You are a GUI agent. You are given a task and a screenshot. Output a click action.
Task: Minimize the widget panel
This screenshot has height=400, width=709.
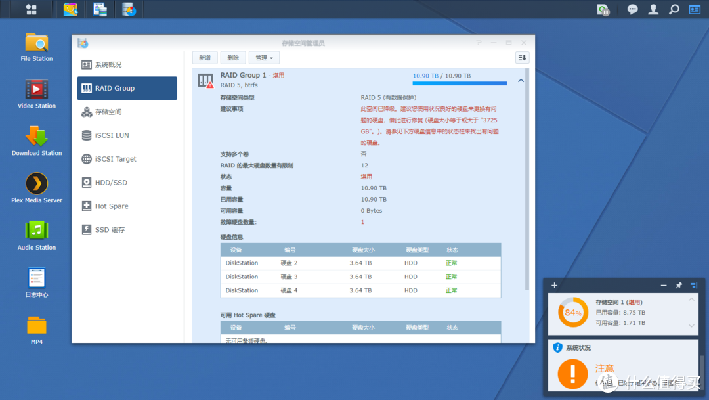tap(663, 286)
